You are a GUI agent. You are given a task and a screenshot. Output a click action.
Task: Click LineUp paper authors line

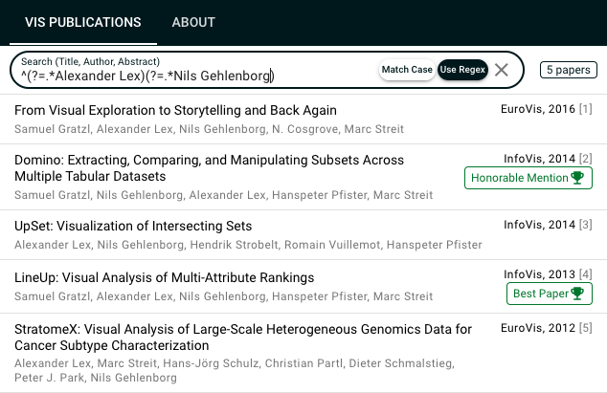[x=223, y=296]
